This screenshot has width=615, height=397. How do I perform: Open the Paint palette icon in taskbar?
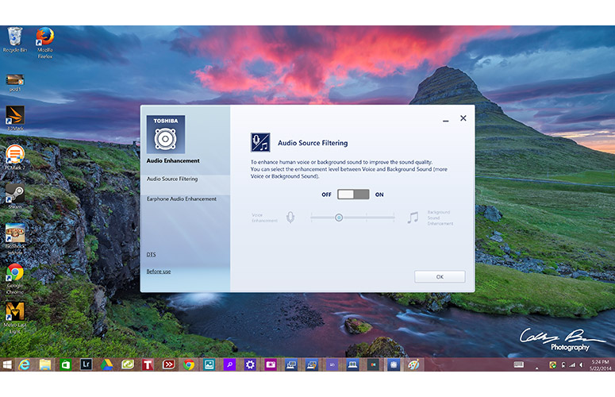[x=413, y=364]
